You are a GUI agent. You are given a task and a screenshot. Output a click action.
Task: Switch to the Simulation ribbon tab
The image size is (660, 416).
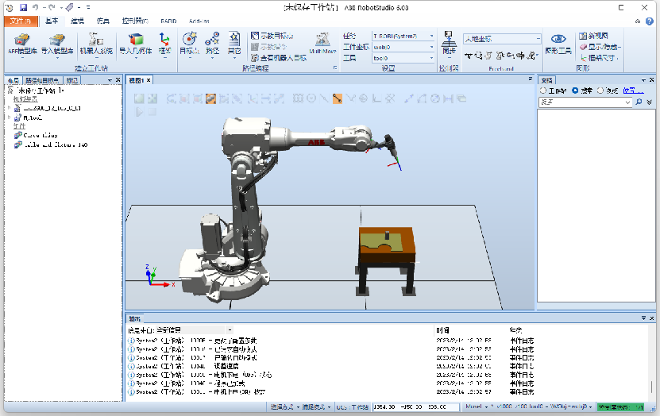(103, 21)
